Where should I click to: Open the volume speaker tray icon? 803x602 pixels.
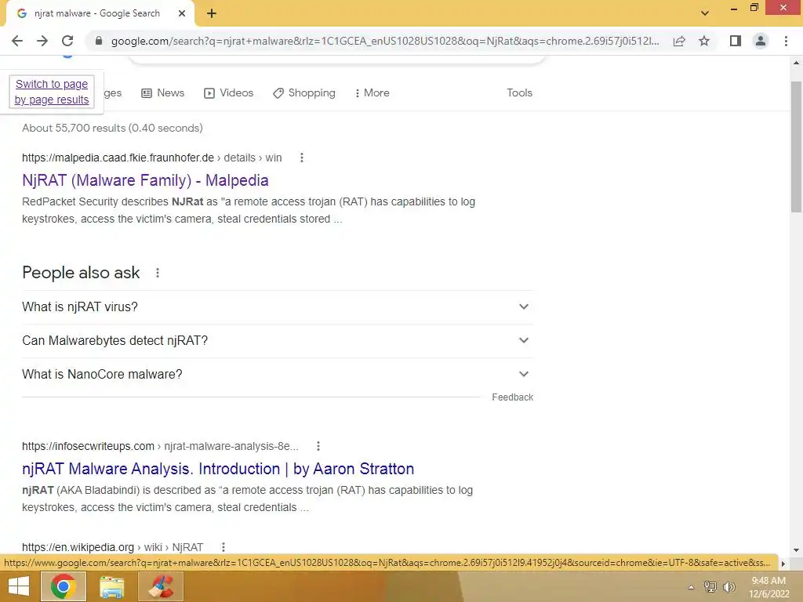pyautogui.click(x=729, y=586)
